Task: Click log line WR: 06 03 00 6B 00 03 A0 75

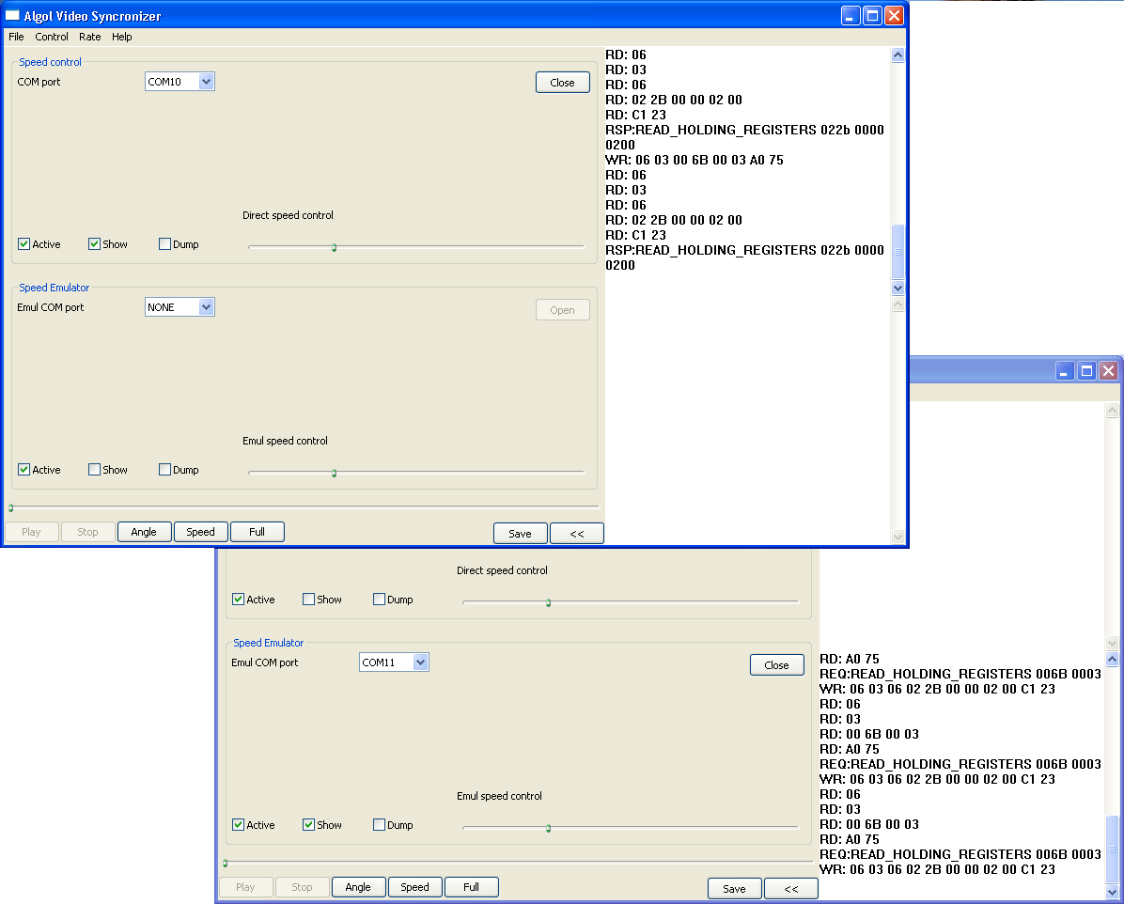Action: tap(694, 160)
